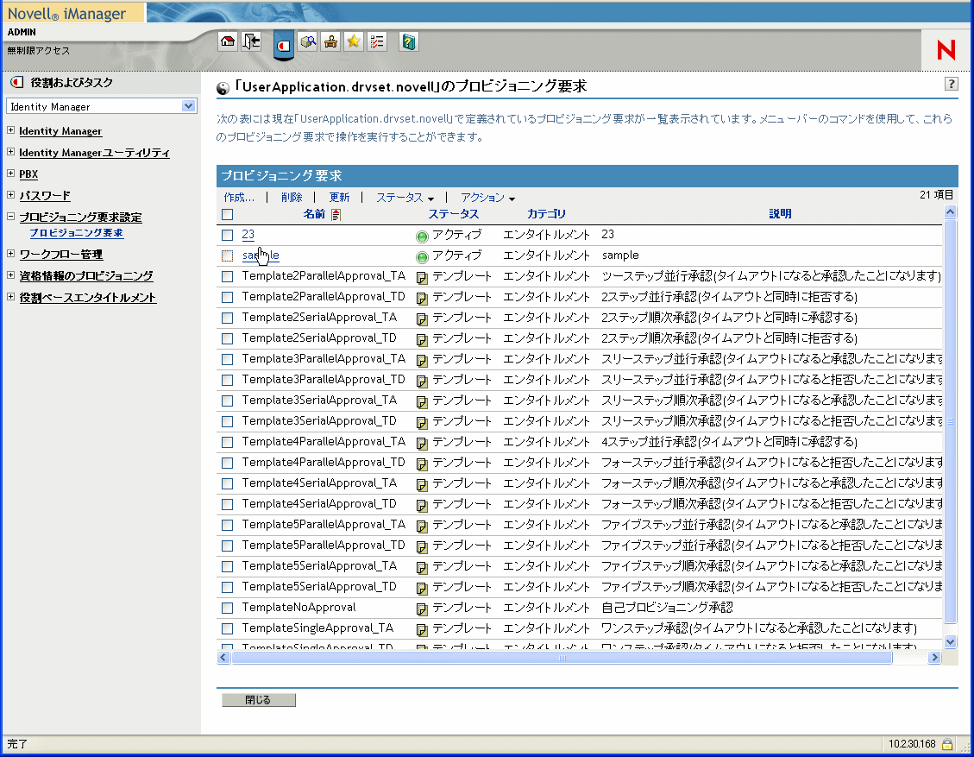This screenshot has height=757, width=974.
Task: Go to the iManager Home icon
Action: click(228, 41)
